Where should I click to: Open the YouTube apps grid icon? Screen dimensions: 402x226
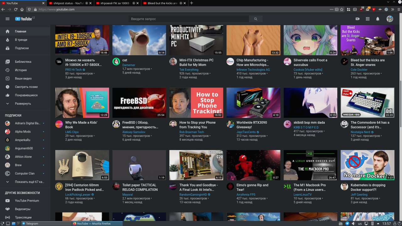point(367,19)
